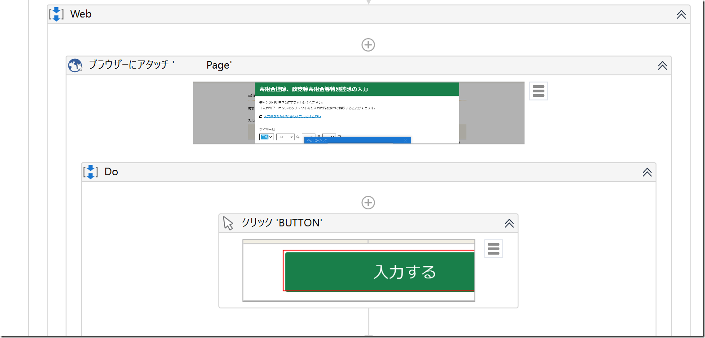The height and width of the screenshot is (338, 705).
Task: Collapse the クリック 'BUTTON' activity
Action: pyautogui.click(x=509, y=223)
